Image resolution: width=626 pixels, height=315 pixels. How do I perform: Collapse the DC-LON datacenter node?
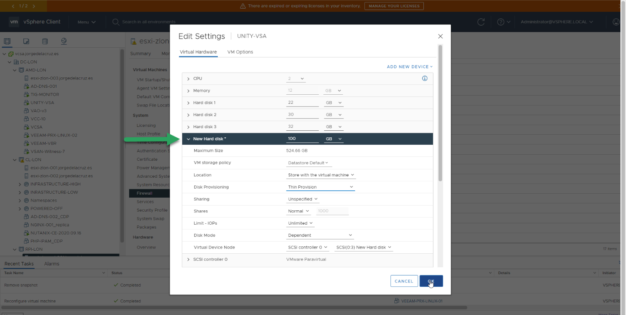point(10,62)
